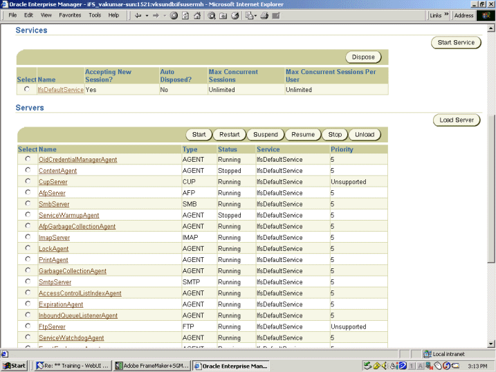496x372 pixels.
Task: Open the InboundQueueListenerAgent link
Action: click(77, 315)
